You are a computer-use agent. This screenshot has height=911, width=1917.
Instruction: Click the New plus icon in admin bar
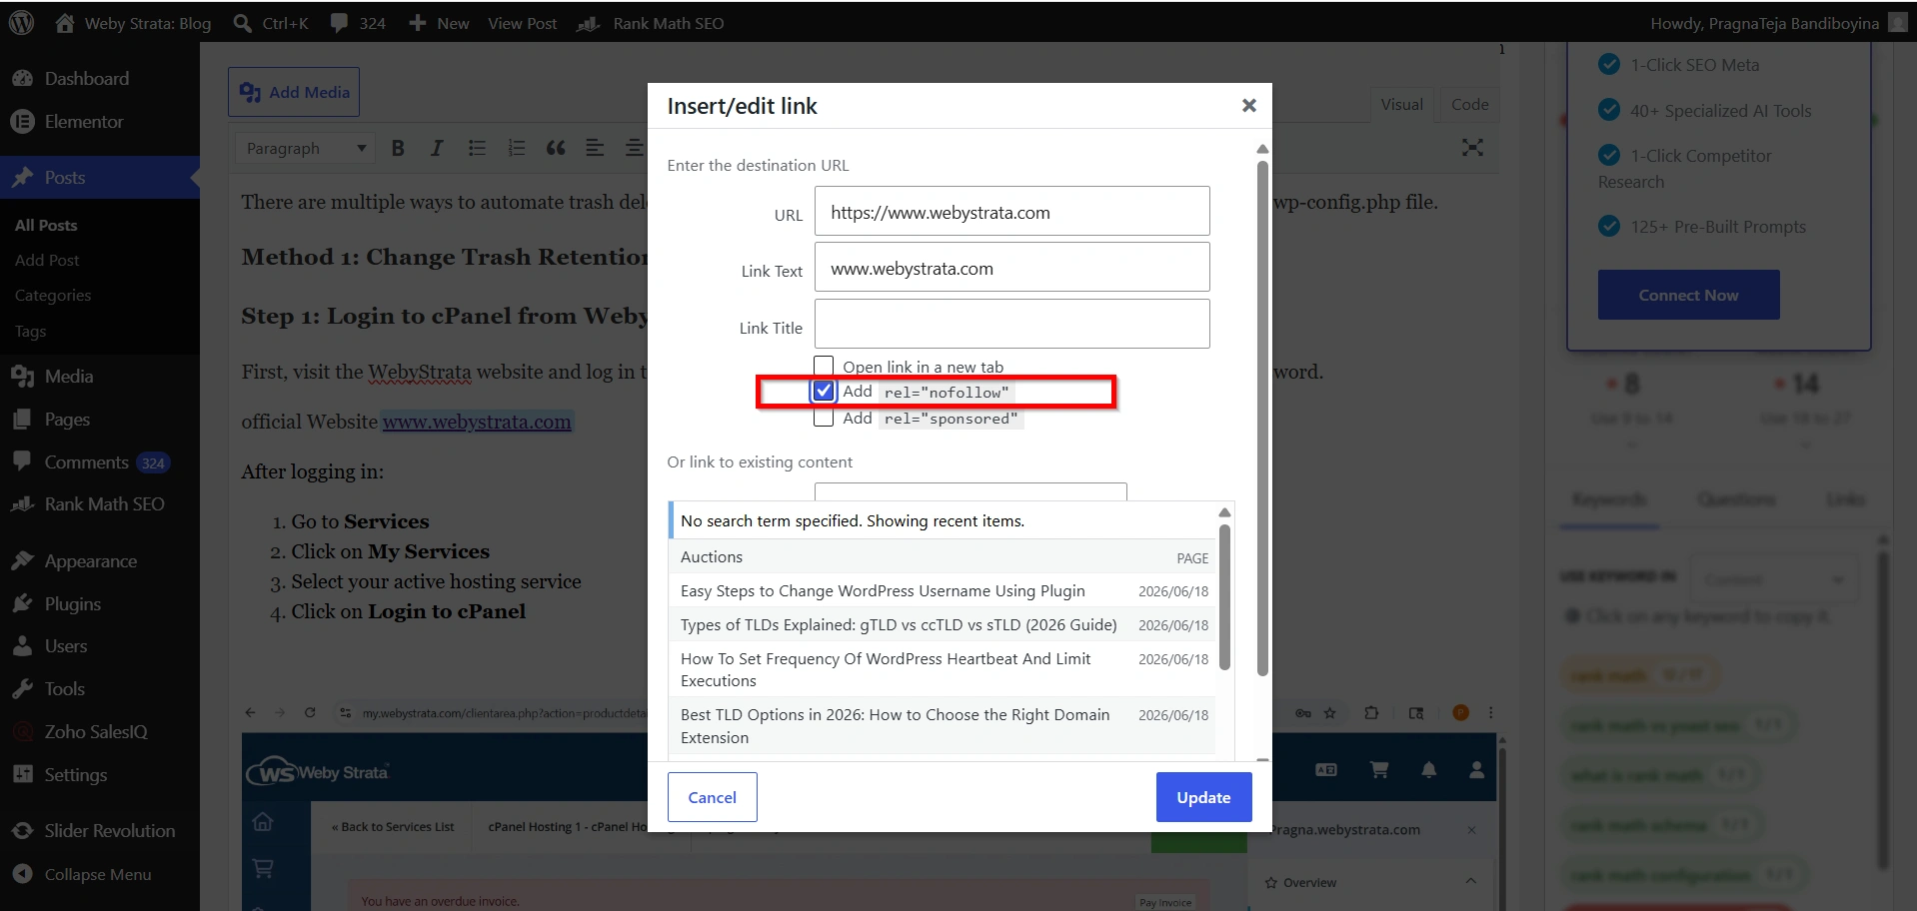(x=417, y=23)
